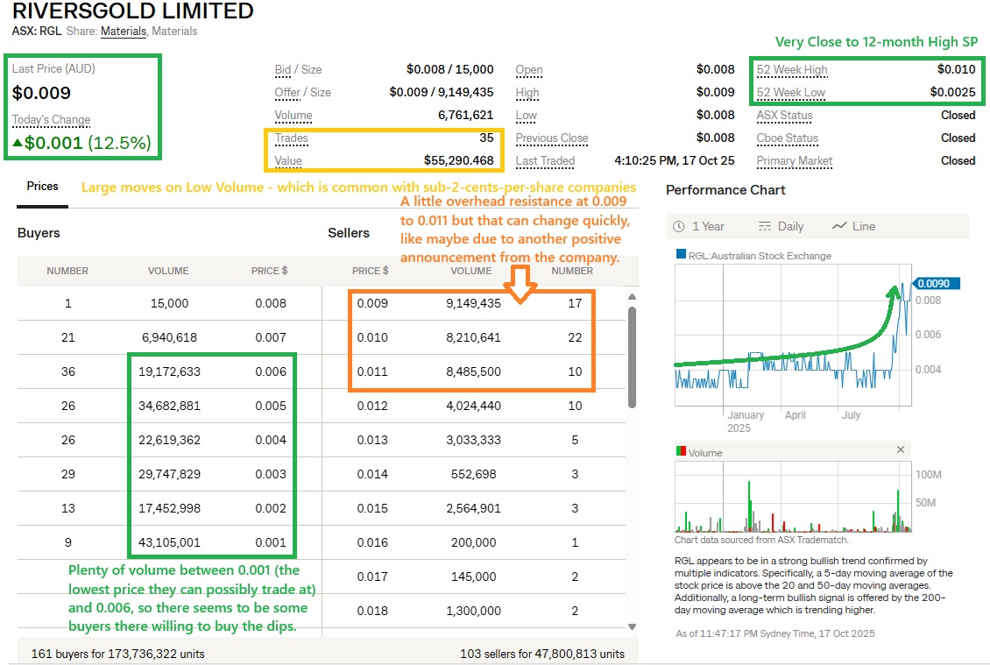The height and width of the screenshot is (665, 990).
Task: Click the Bid / Size label
Action: [x=298, y=70]
